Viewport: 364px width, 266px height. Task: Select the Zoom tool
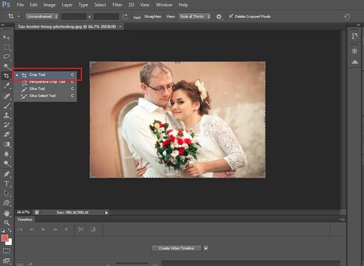(x=6, y=223)
